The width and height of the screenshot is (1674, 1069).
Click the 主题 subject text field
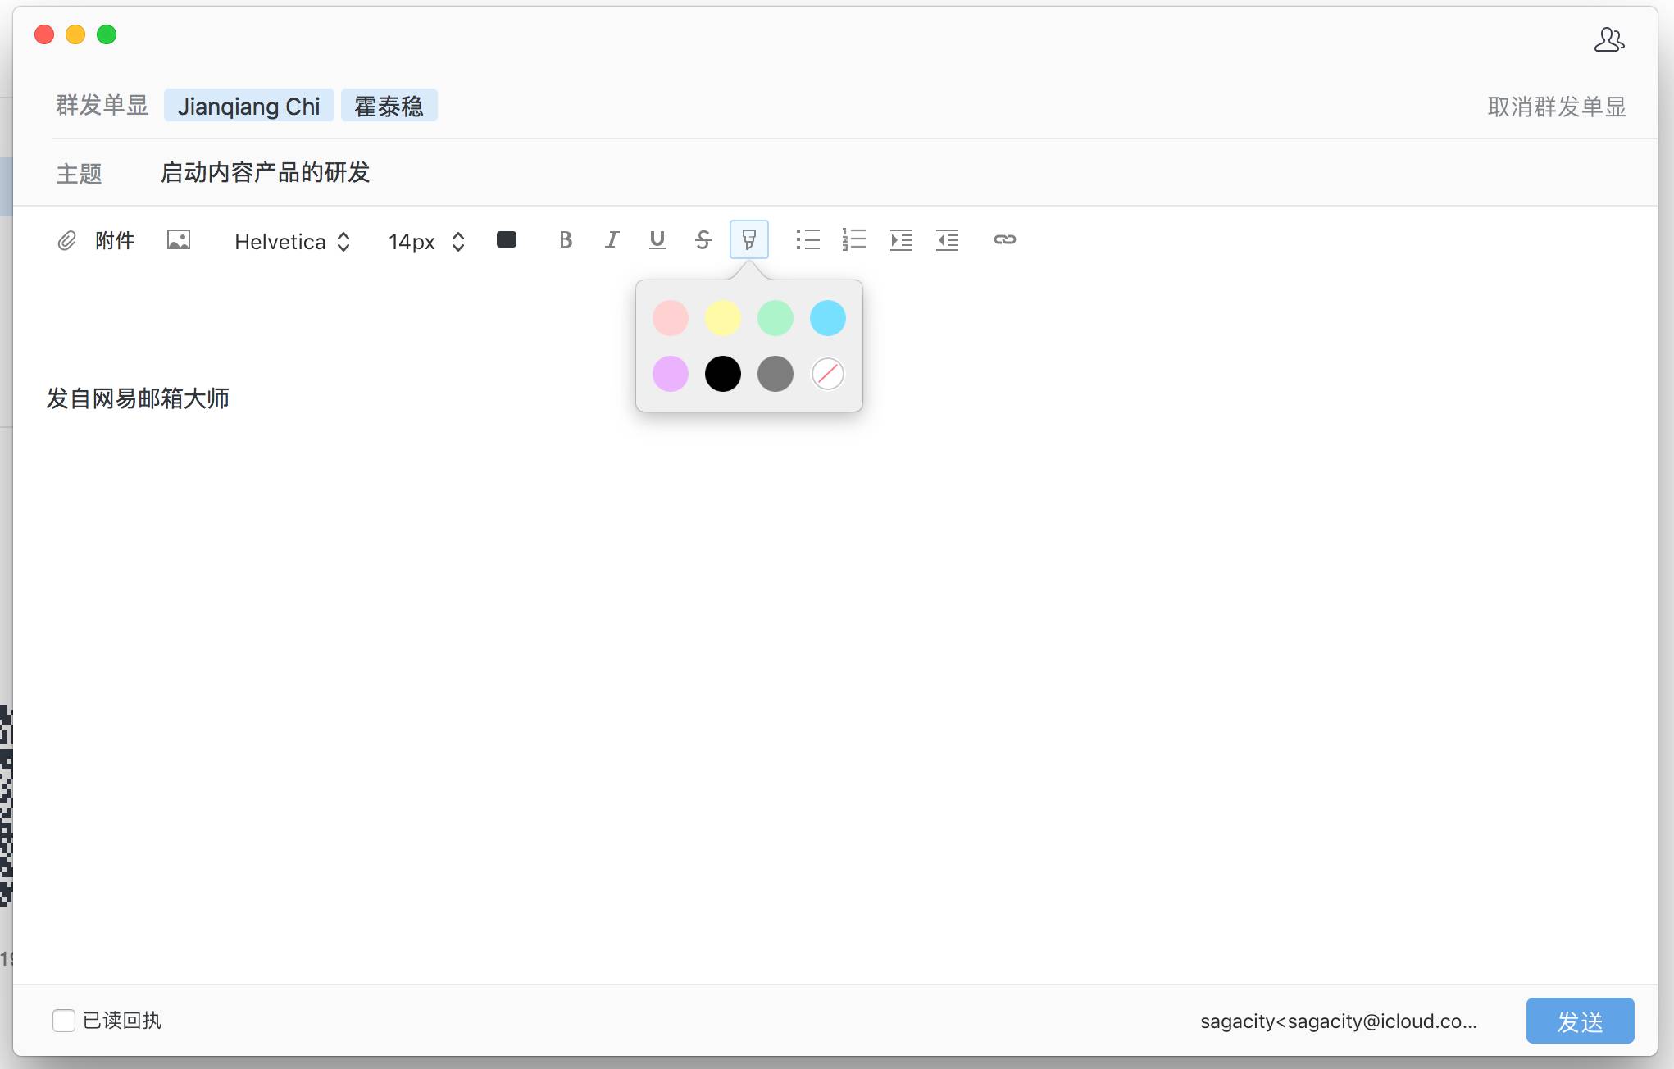point(820,173)
